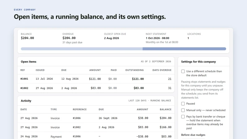Click the PAID column header
This screenshot has height=139, width=247.
[x=114, y=70]
